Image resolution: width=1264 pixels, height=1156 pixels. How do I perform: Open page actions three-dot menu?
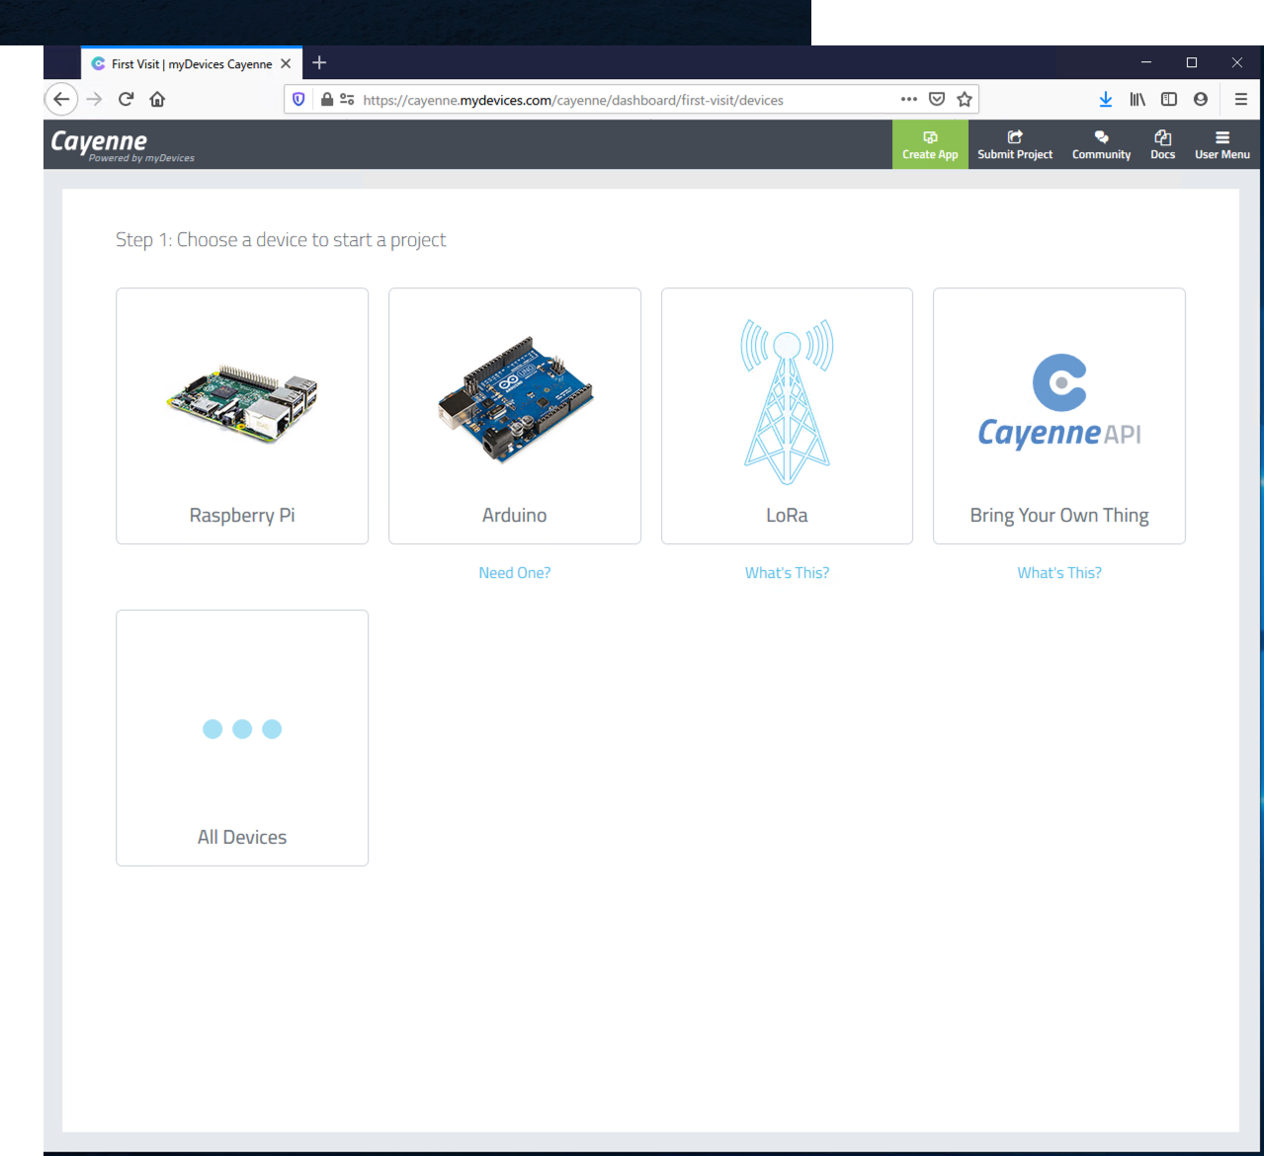pos(909,99)
